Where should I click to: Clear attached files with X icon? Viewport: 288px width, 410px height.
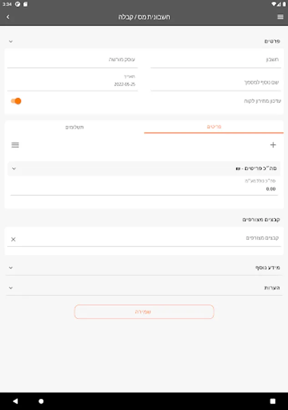click(13, 239)
